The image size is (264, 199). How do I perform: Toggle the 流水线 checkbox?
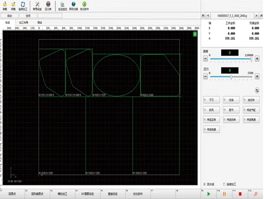coord(205,184)
